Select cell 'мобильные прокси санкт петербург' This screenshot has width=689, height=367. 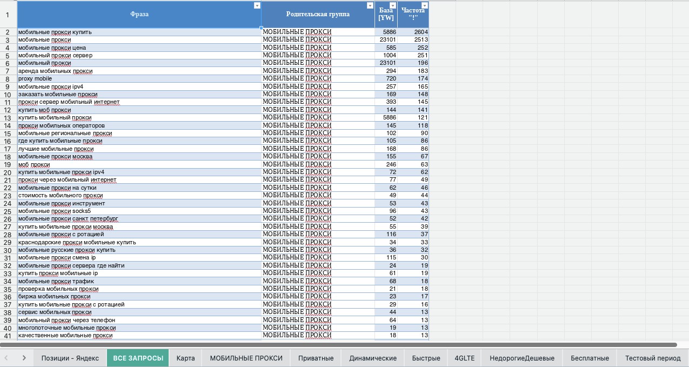pos(139,218)
